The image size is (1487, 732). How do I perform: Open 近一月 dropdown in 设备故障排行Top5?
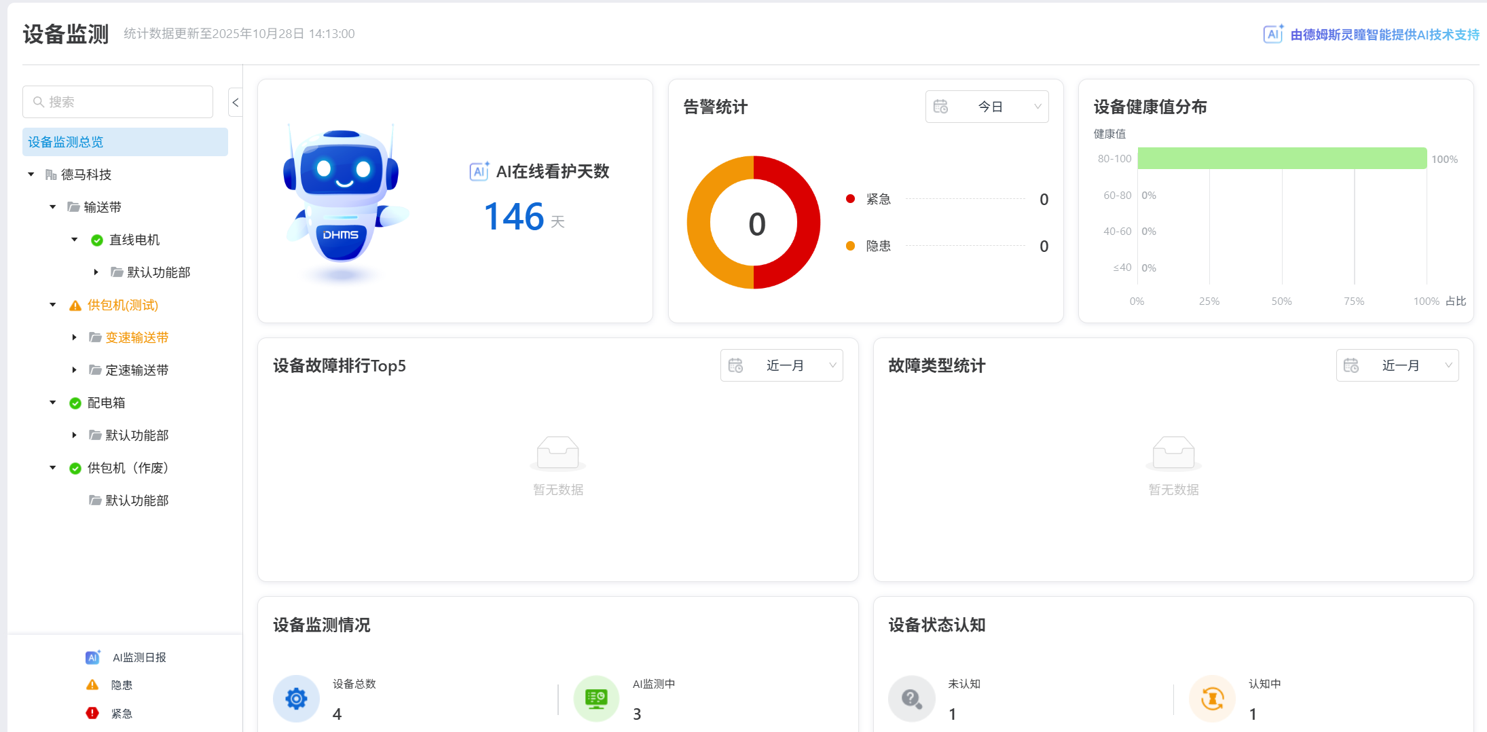coord(782,365)
